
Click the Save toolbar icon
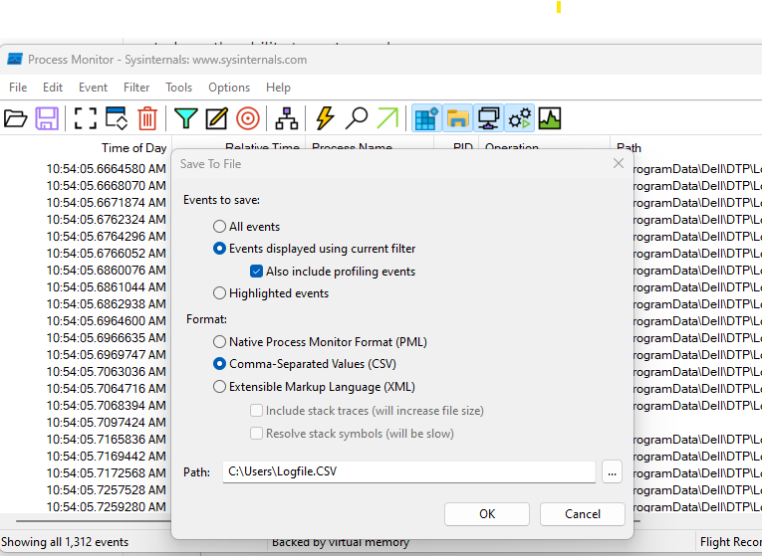coord(47,118)
